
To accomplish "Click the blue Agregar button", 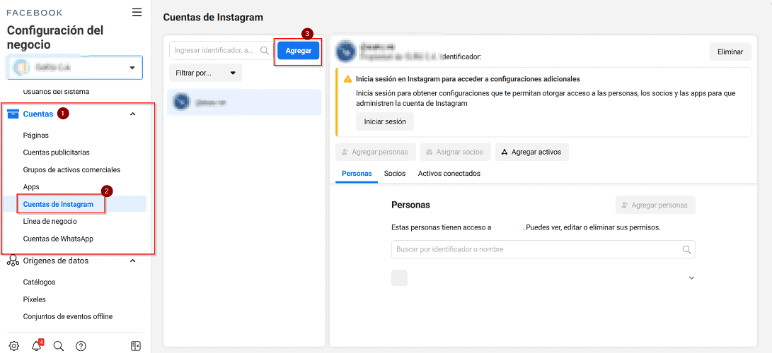I will click(299, 51).
